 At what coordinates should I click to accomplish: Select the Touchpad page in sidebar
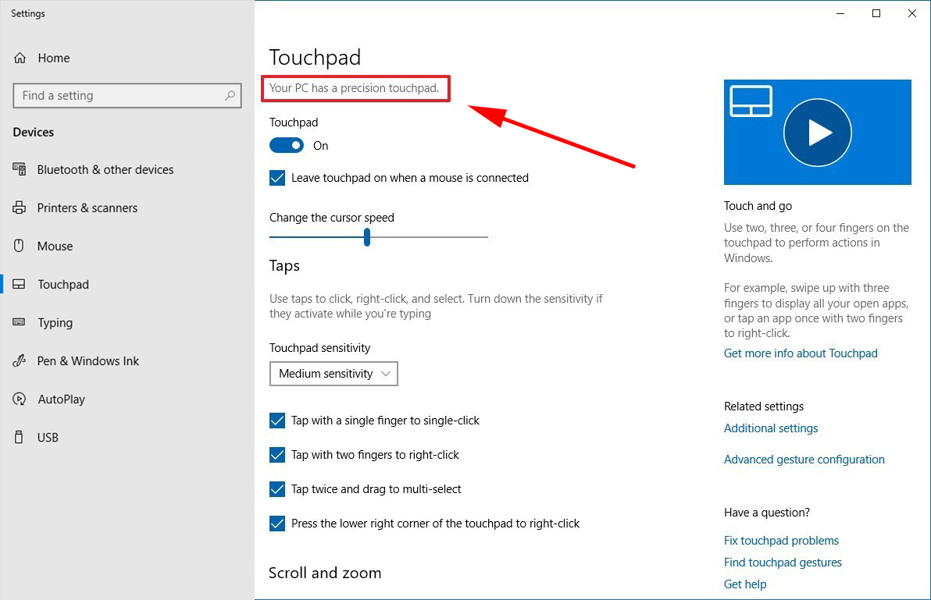(x=62, y=284)
